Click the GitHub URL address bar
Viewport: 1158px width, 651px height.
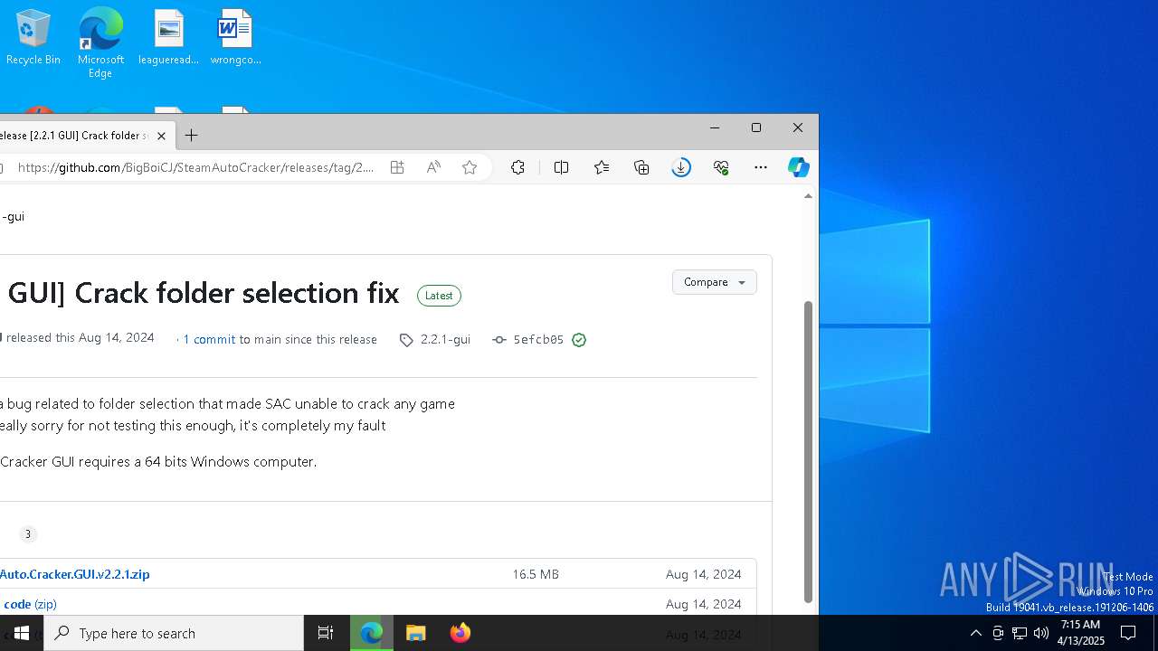(x=195, y=167)
